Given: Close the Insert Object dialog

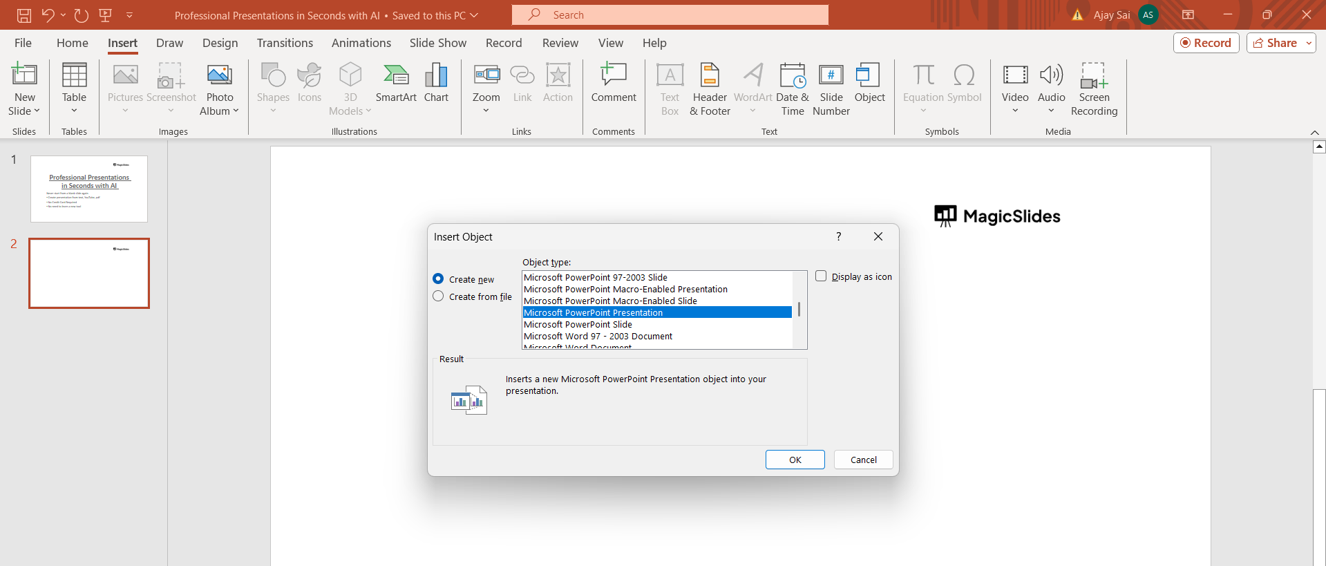Looking at the screenshot, I should pyautogui.click(x=878, y=236).
